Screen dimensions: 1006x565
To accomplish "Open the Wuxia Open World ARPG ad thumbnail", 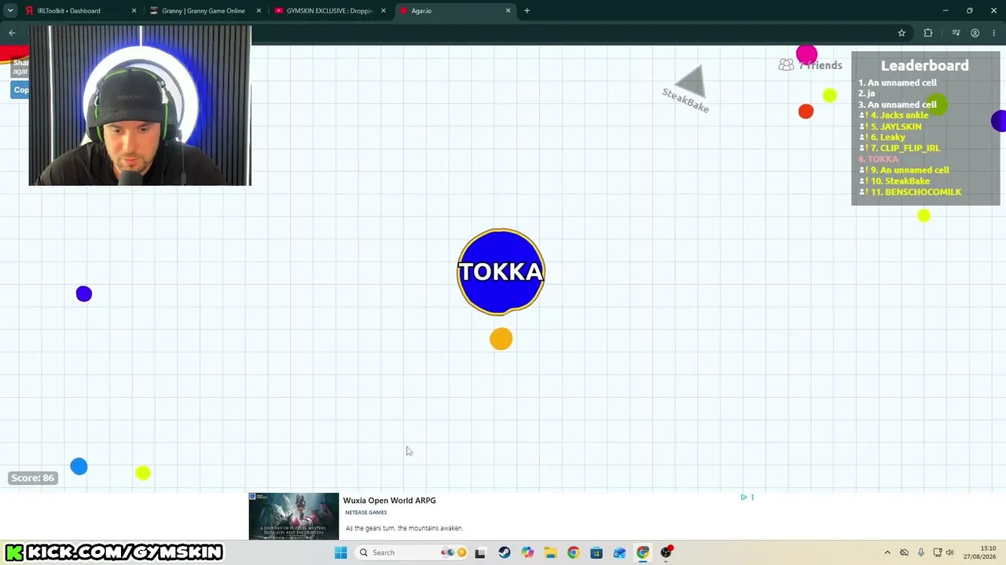I will point(294,516).
